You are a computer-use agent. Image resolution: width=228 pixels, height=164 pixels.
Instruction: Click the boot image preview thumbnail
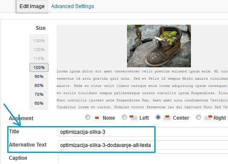(x=159, y=46)
